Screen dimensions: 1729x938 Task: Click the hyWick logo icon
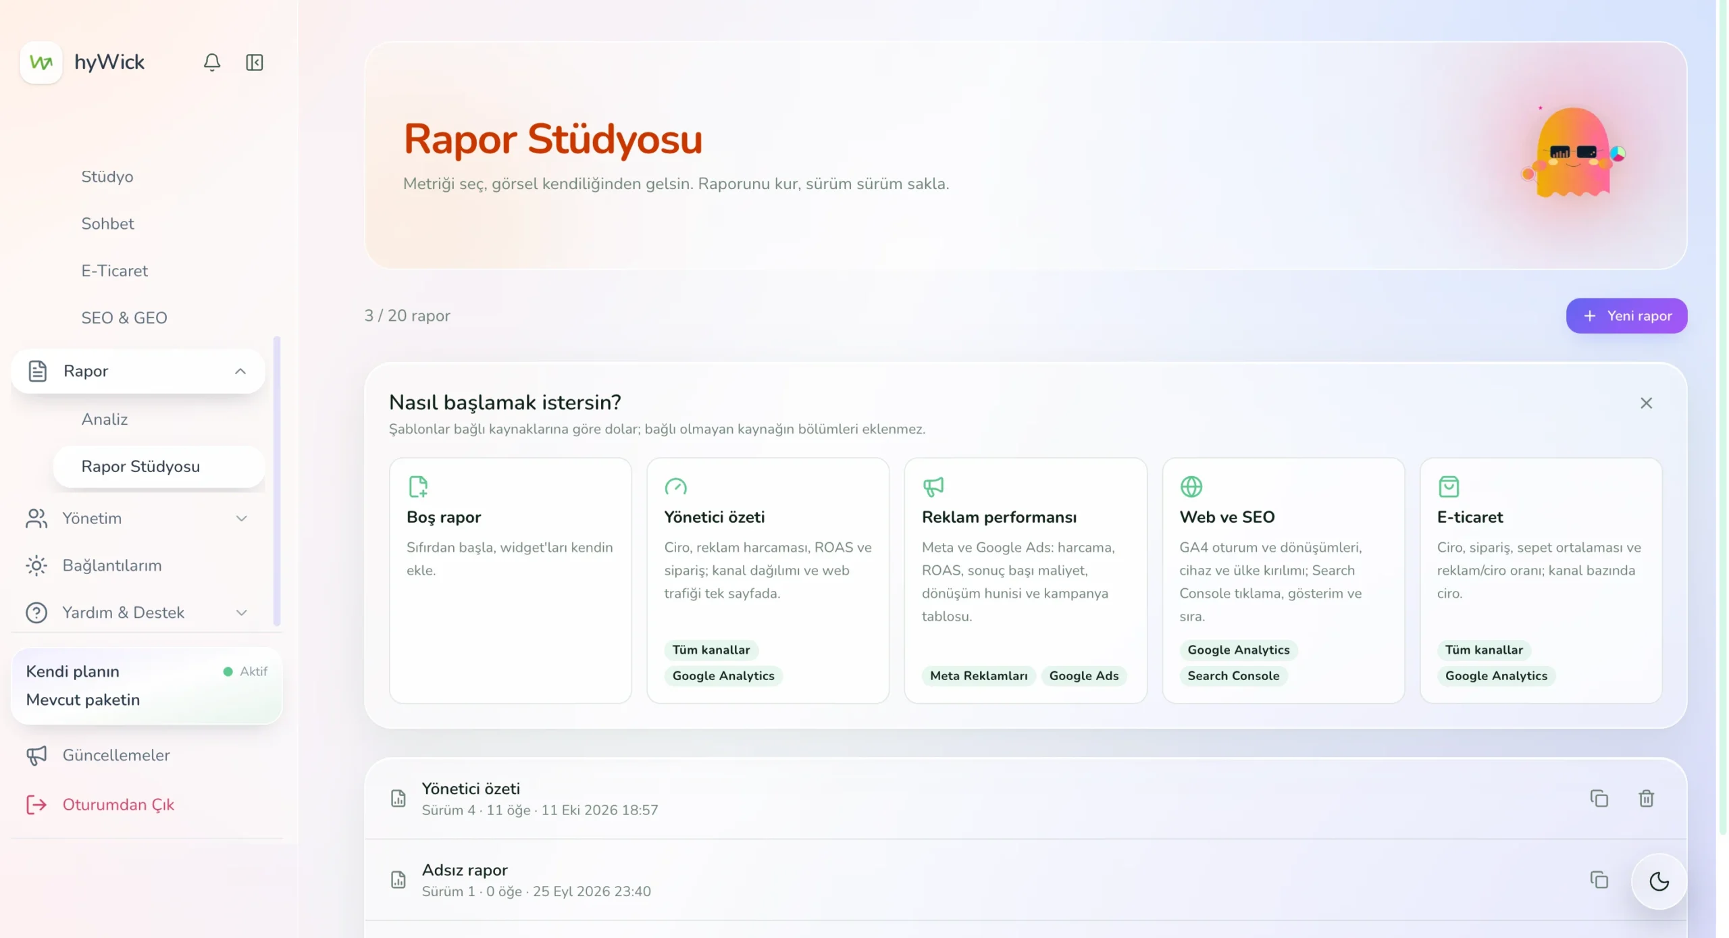coord(41,62)
